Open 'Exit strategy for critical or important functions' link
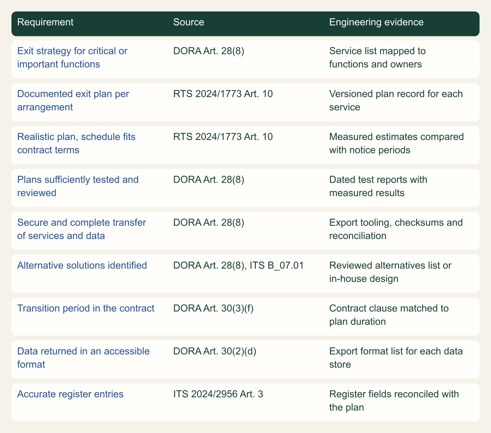Image resolution: width=491 pixels, height=433 pixels. point(72,58)
